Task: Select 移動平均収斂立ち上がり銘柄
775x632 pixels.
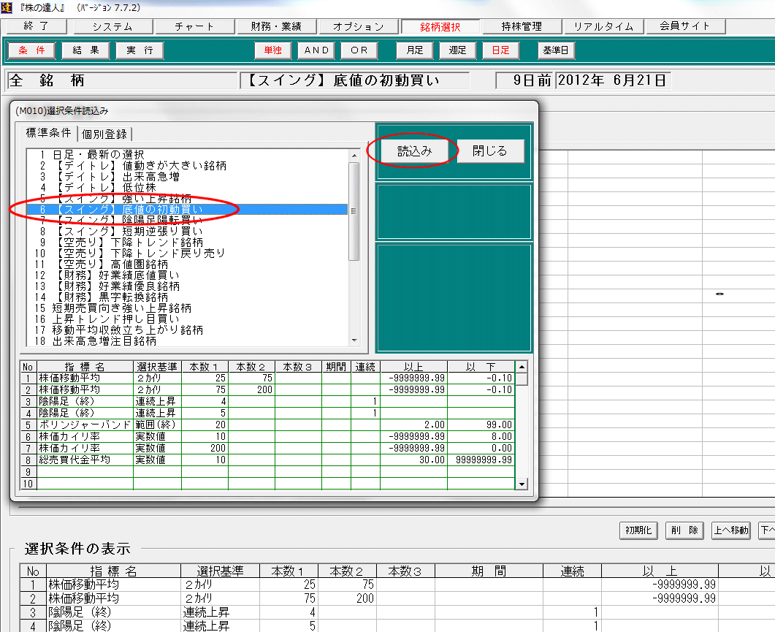Action: pos(187,330)
